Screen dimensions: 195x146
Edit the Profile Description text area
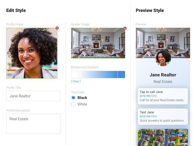33,124
